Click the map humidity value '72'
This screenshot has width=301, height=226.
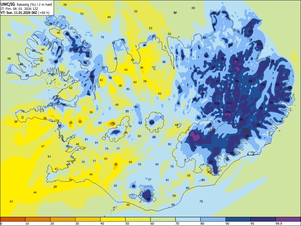pos(9,35)
